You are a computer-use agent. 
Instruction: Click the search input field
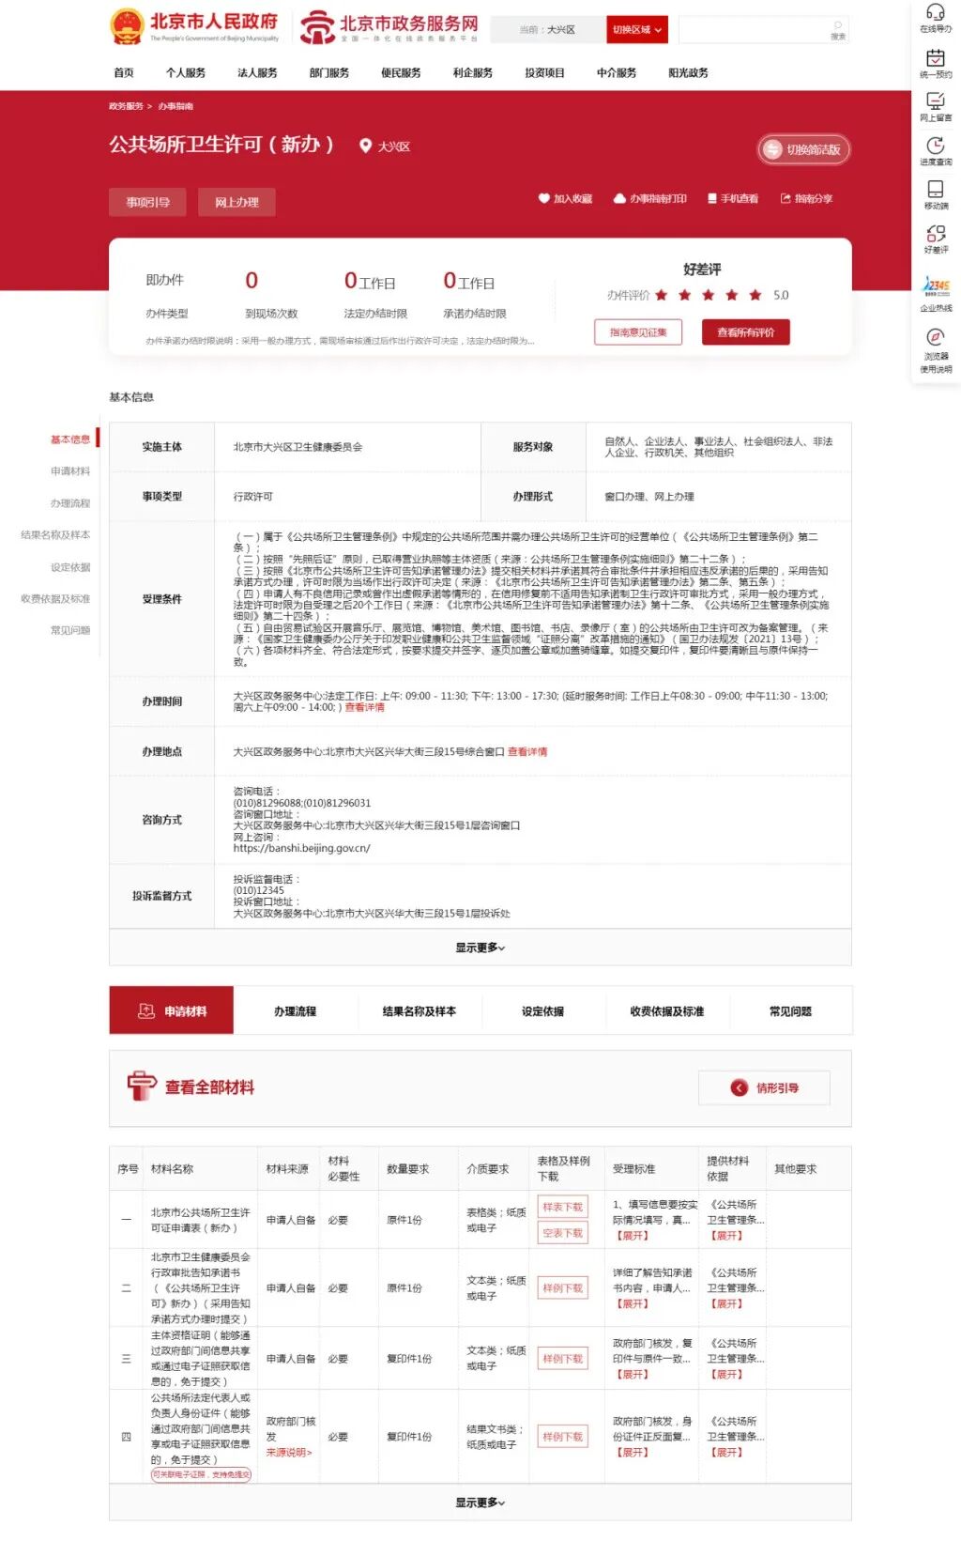tap(755, 30)
